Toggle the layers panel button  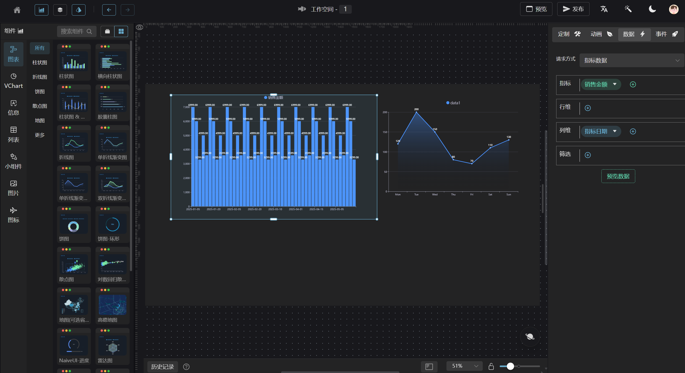coord(60,10)
